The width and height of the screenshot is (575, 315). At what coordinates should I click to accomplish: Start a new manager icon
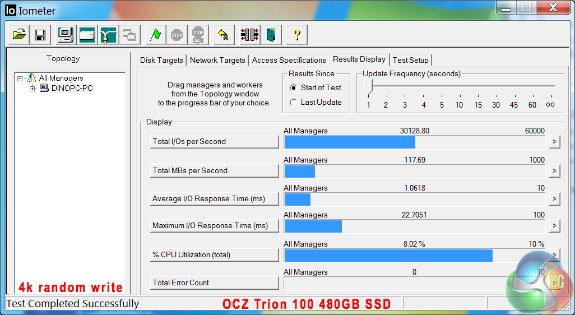click(66, 35)
